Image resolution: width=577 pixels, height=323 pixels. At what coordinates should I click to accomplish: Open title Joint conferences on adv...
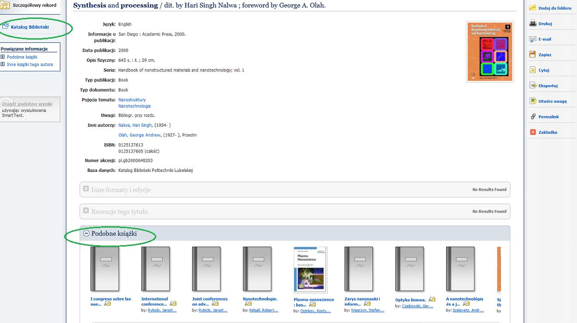[210, 301]
